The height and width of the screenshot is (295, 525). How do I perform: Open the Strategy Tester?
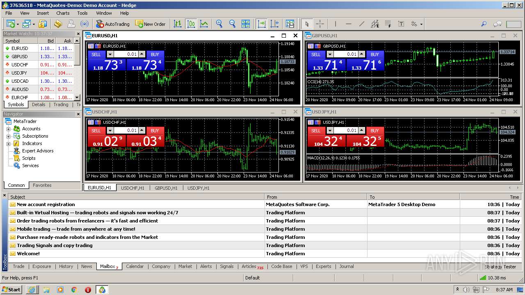500,267
